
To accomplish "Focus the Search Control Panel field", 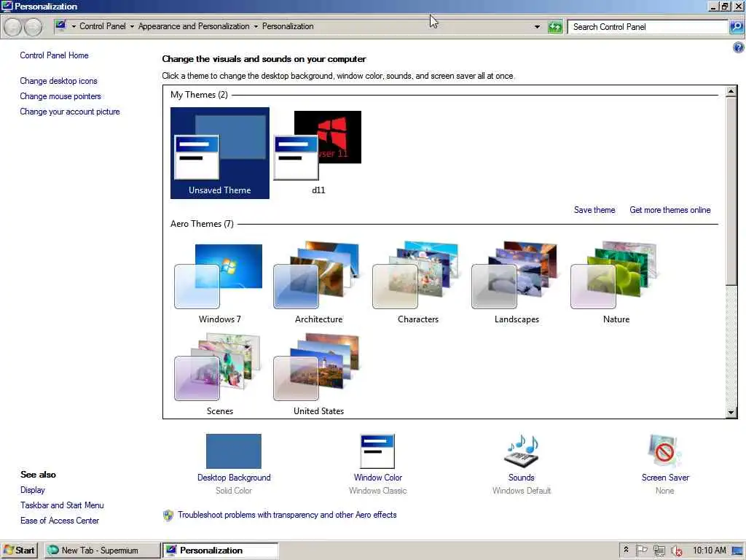I will pyautogui.click(x=648, y=27).
